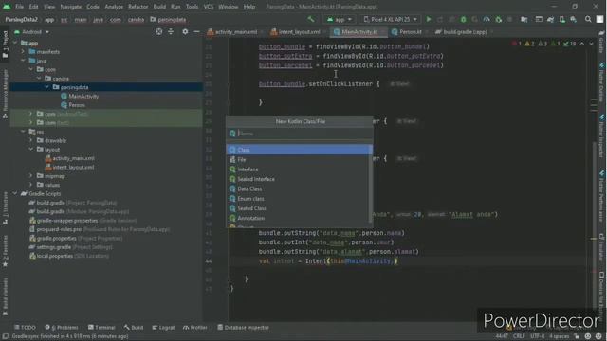Image resolution: width=607 pixels, height=341 pixels.
Task: Select MainActivity in project tree
Action: (83, 97)
